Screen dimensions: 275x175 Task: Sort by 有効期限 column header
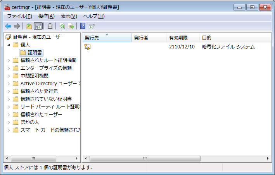tap(183, 38)
